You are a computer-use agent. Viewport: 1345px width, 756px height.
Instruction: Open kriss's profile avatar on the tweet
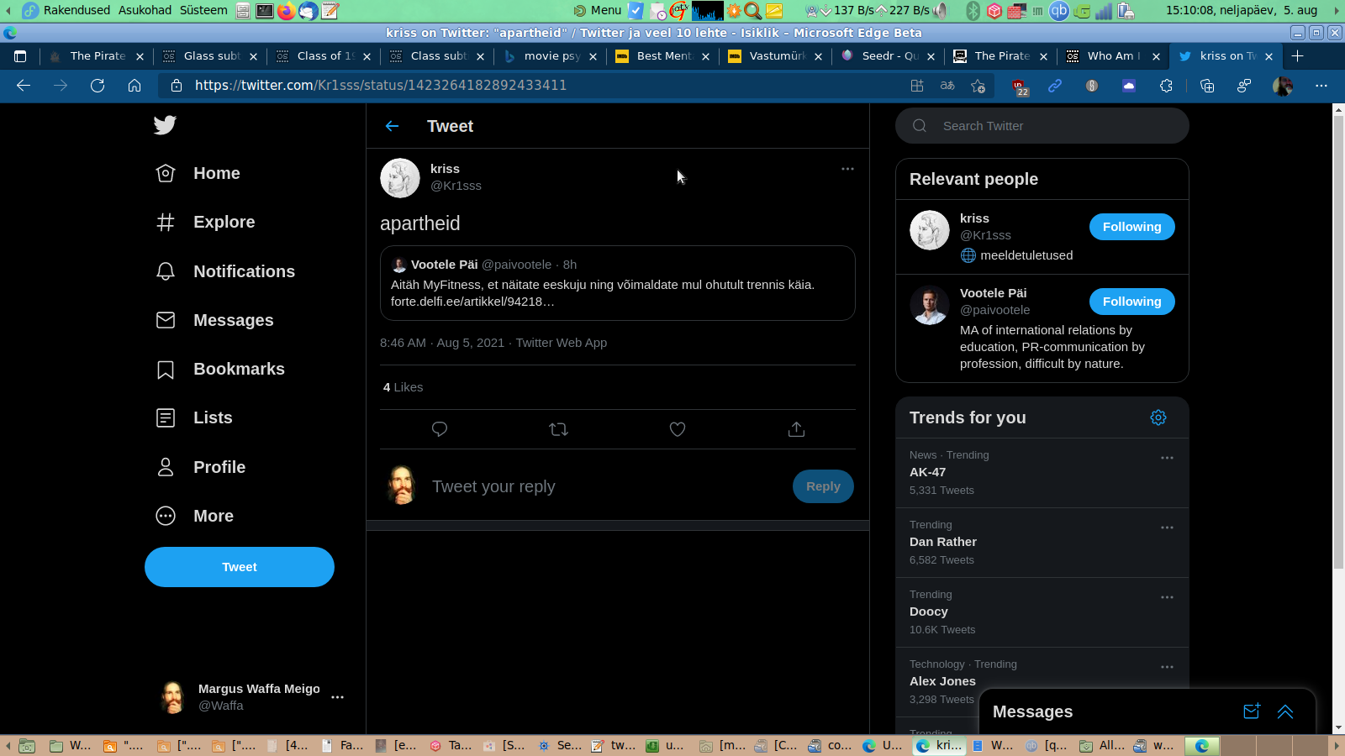tap(400, 178)
